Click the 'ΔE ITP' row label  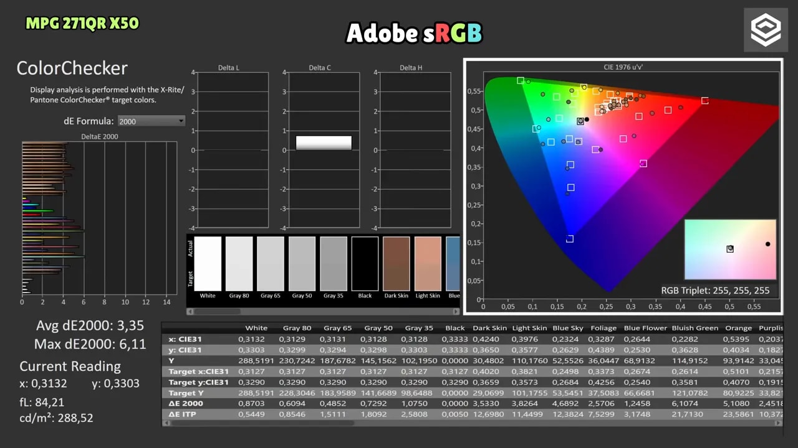(x=183, y=414)
